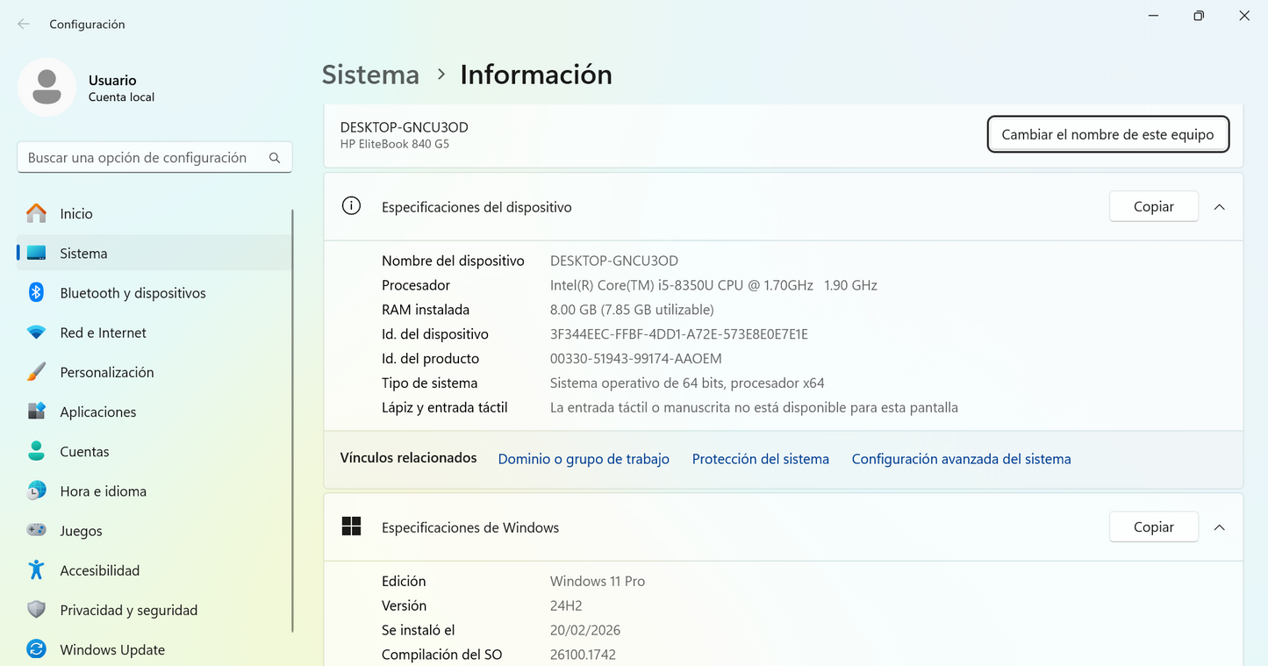Image resolution: width=1268 pixels, height=666 pixels.
Task: Open Privacidad y seguridad page
Action: [x=154, y=610]
